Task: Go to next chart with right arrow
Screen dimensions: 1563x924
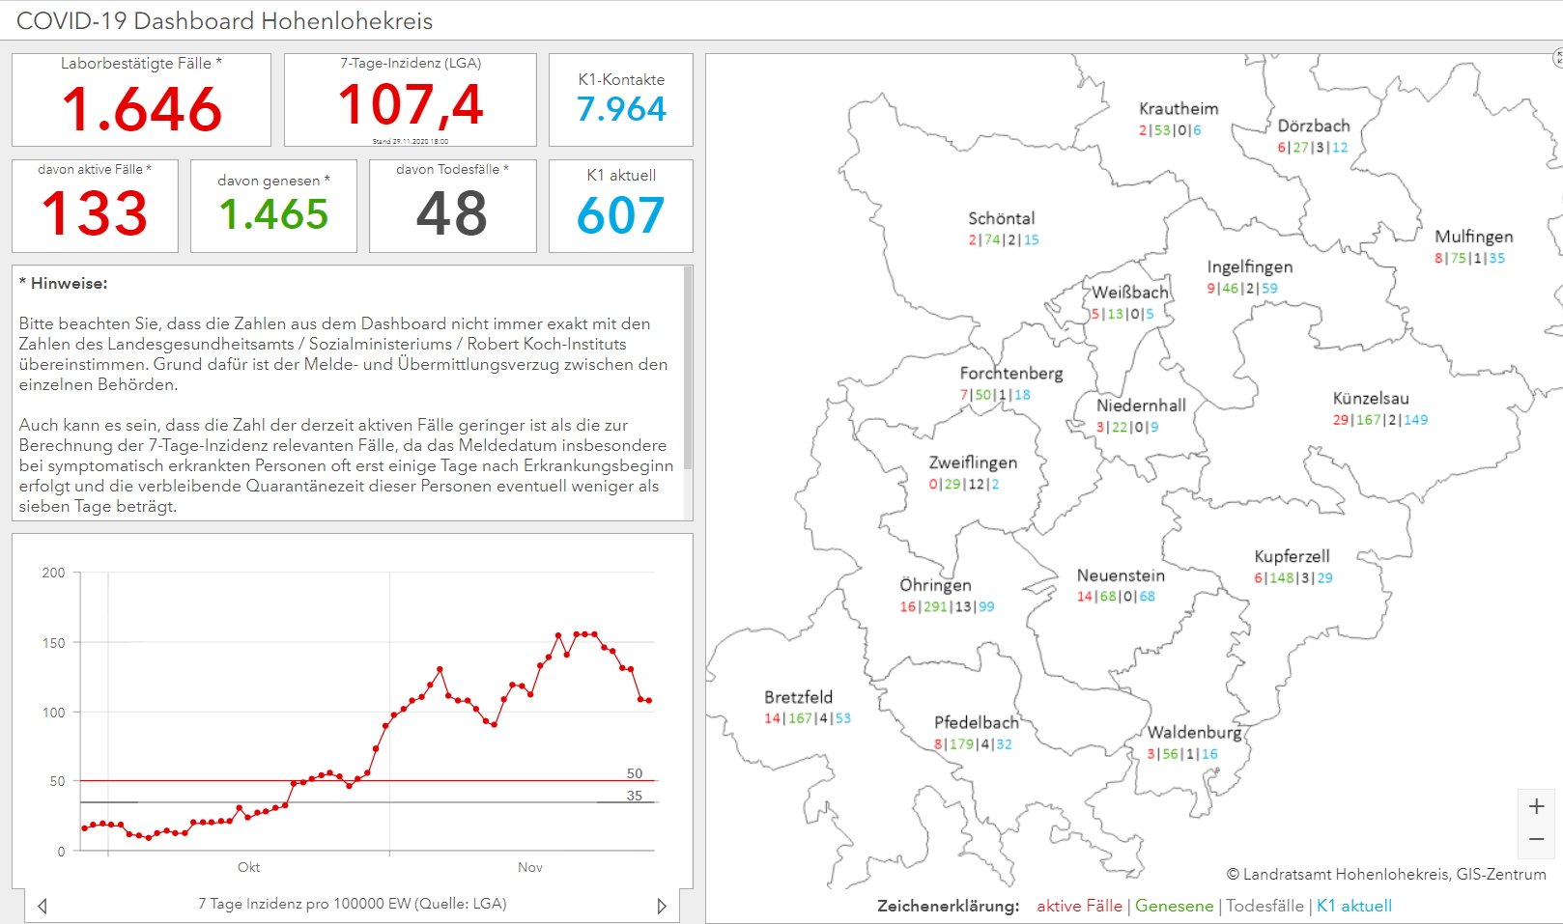Action: tap(662, 906)
